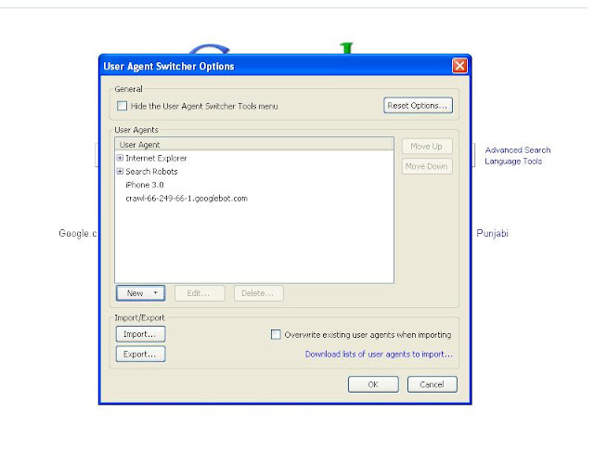Check Hide the User Agent Switcher Tools menu
Screen dimensions: 594x452
coord(122,106)
